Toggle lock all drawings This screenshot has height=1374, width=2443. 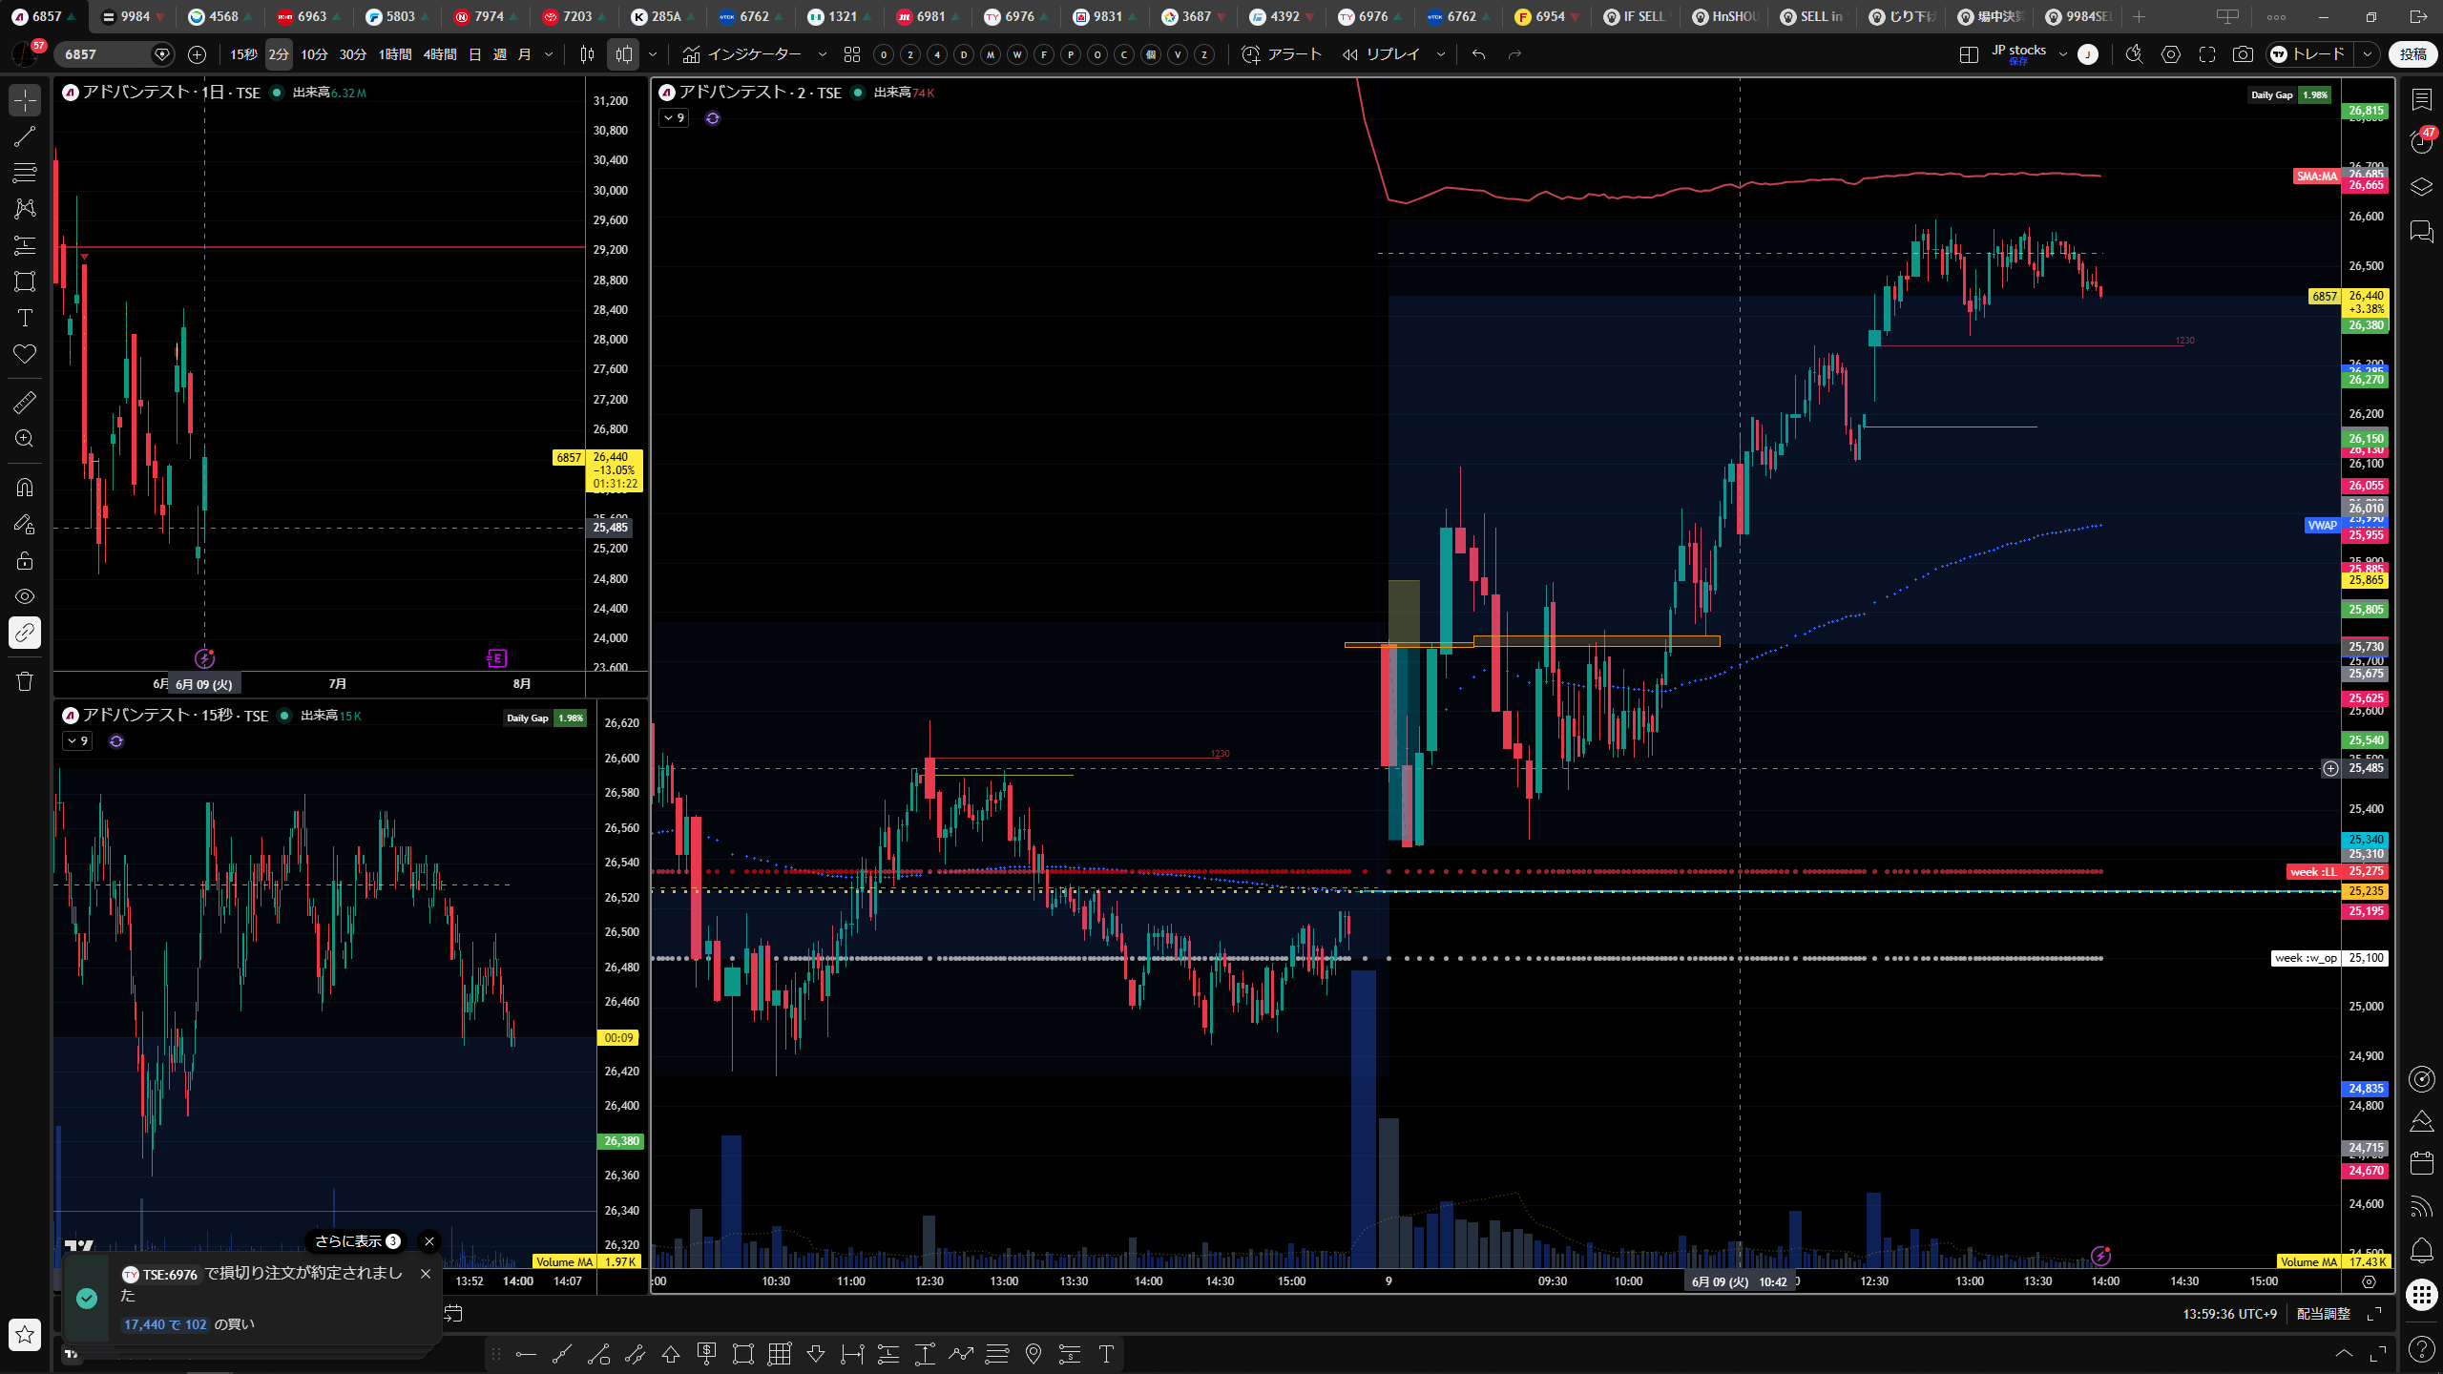(25, 560)
